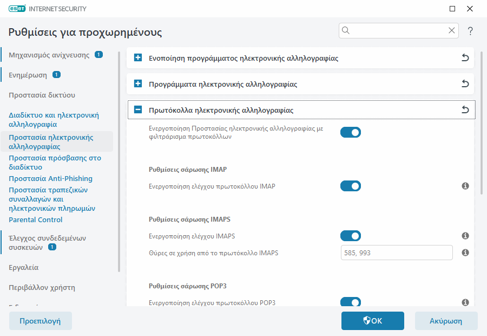
Task: Clear the search box with the X icon
Action: tap(452, 30)
